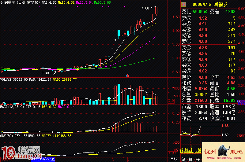Select the MA20:3.84 indicator label
245x162 pixels.
(x=85, y=2)
